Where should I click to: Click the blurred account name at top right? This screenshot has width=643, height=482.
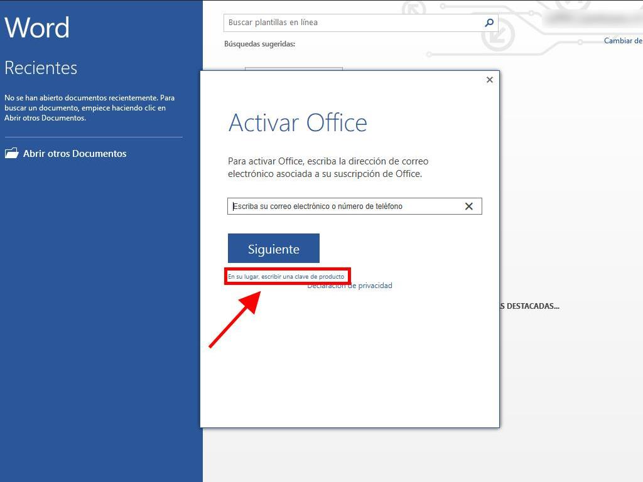(x=590, y=19)
